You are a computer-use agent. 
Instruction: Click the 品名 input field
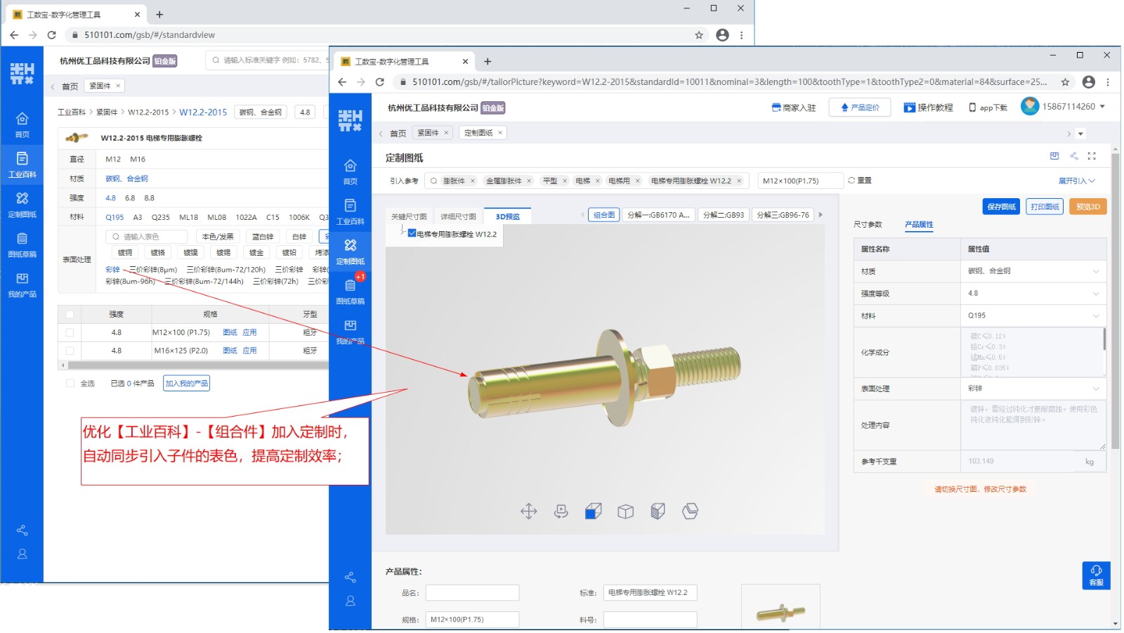472,593
